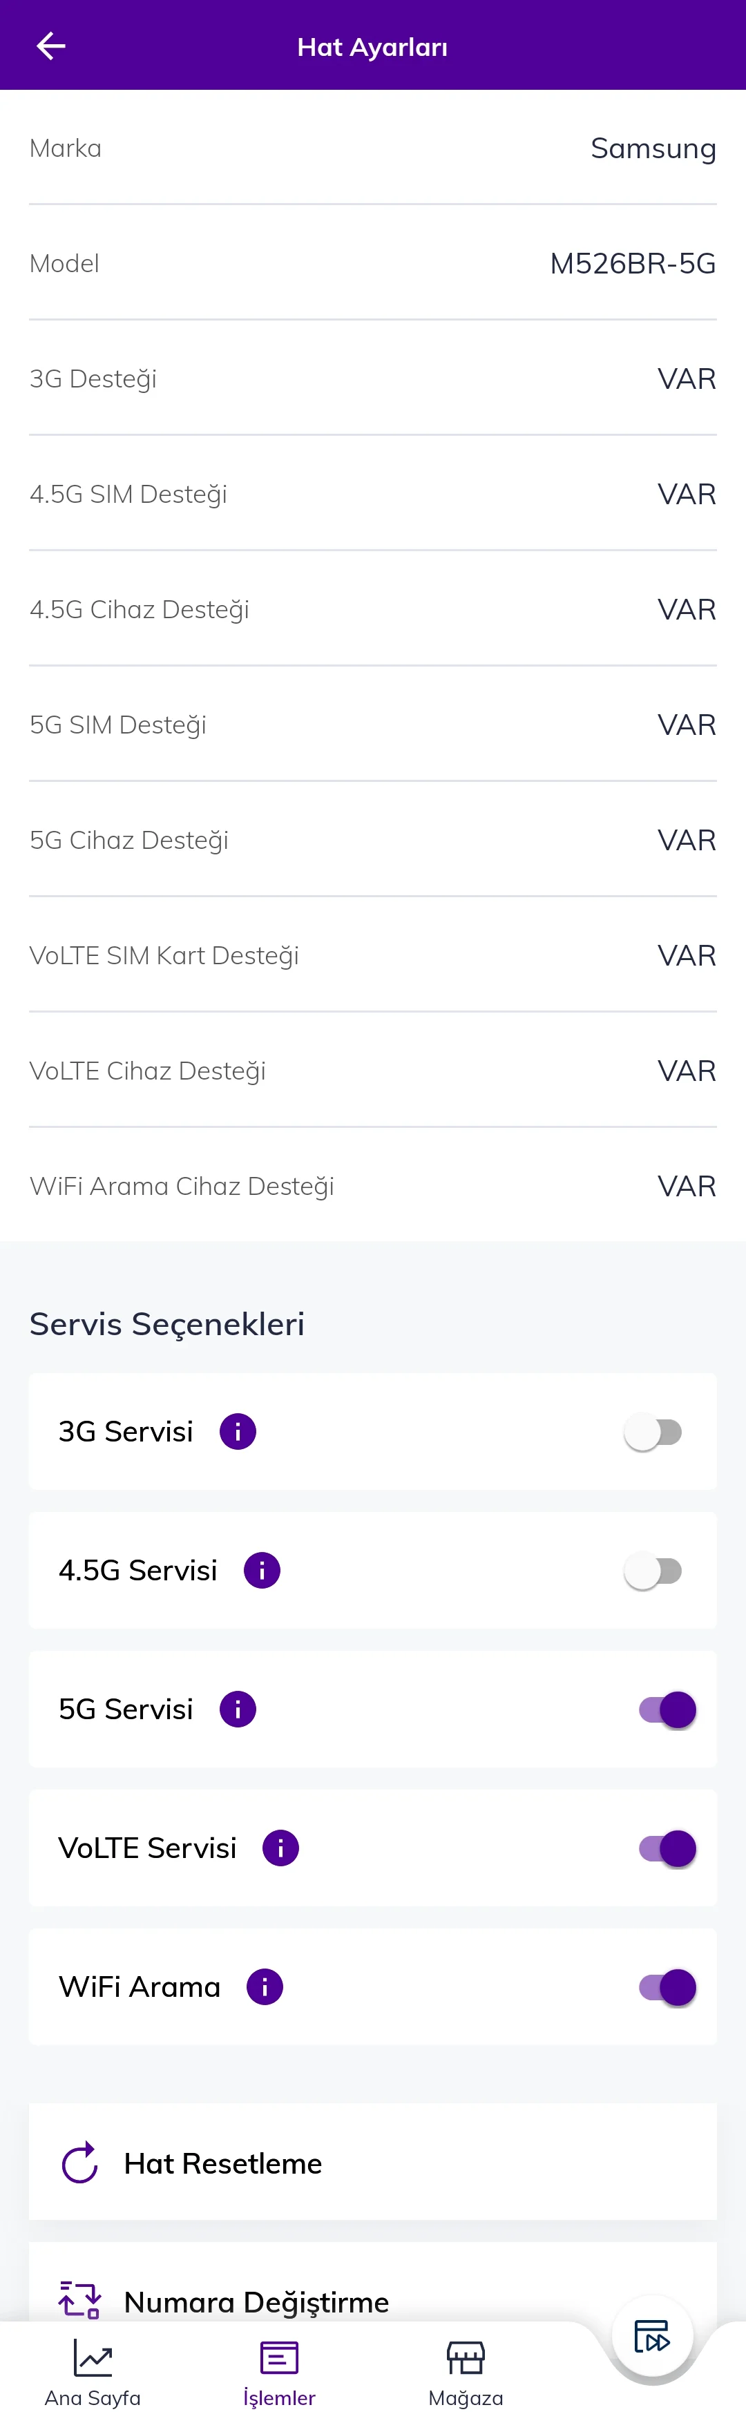
Task: Click the Hat Resetleme refresh icon
Action: (80, 2163)
